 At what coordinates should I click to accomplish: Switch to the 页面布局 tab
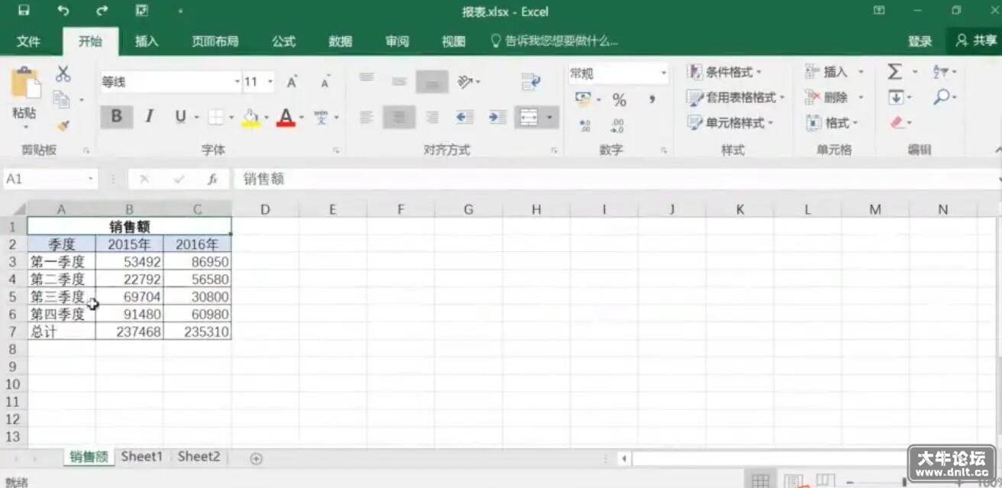[x=215, y=41]
